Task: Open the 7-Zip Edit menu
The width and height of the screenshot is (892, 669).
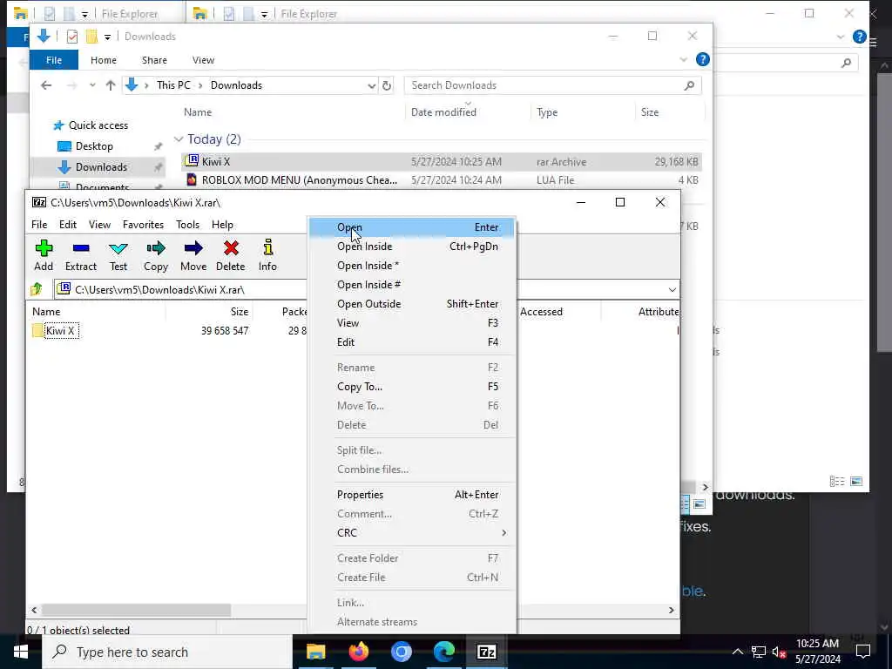Action: [68, 225]
